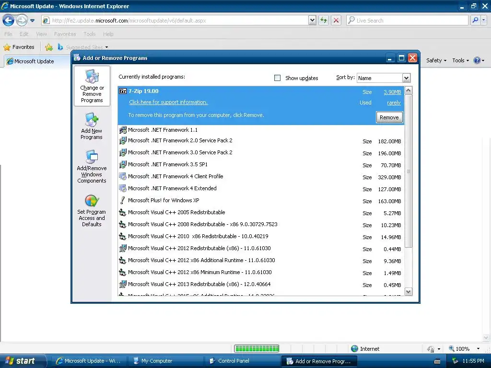Click the .NET Framework 3.0 Service Pack 2 icon
The image size is (491, 368).
123,152
